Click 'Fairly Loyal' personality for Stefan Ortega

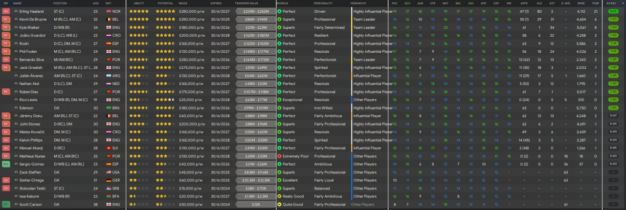(x=325, y=180)
